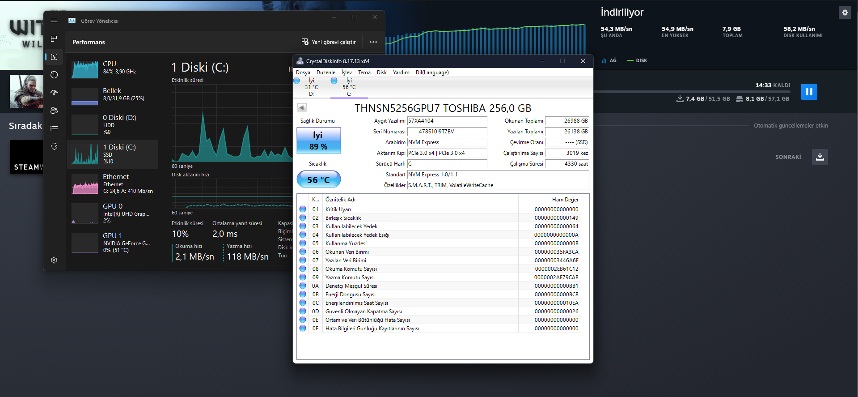Open Dosya menu in CrystalDiskInfo
This screenshot has width=858, height=397.
click(x=303, y=73)
